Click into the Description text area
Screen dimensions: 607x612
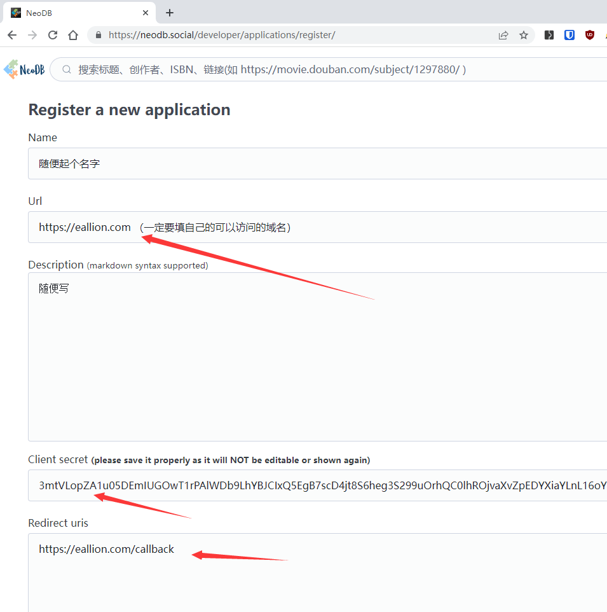(x=317, y=357)
